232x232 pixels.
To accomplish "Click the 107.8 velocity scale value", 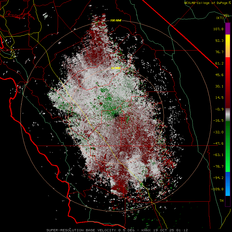I will [218, 29].
